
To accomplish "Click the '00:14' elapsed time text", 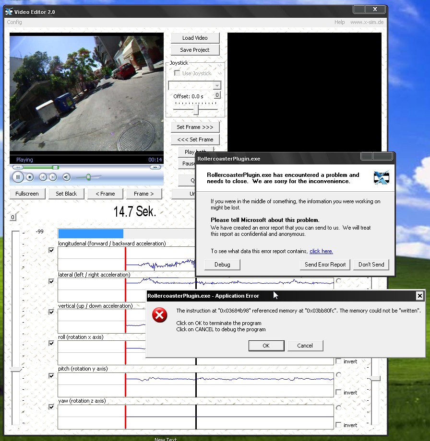I will click(x=155, y=160).
